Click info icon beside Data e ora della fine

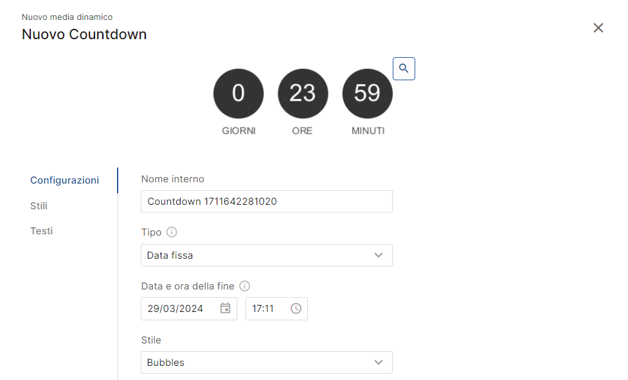244,286
